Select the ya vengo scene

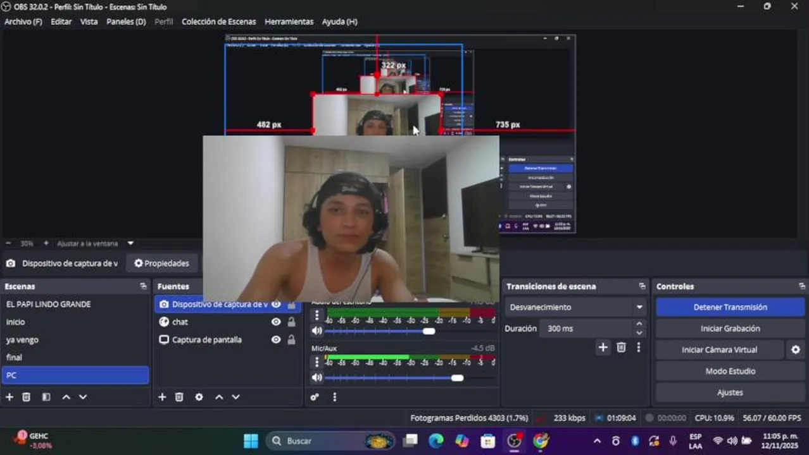75,339
